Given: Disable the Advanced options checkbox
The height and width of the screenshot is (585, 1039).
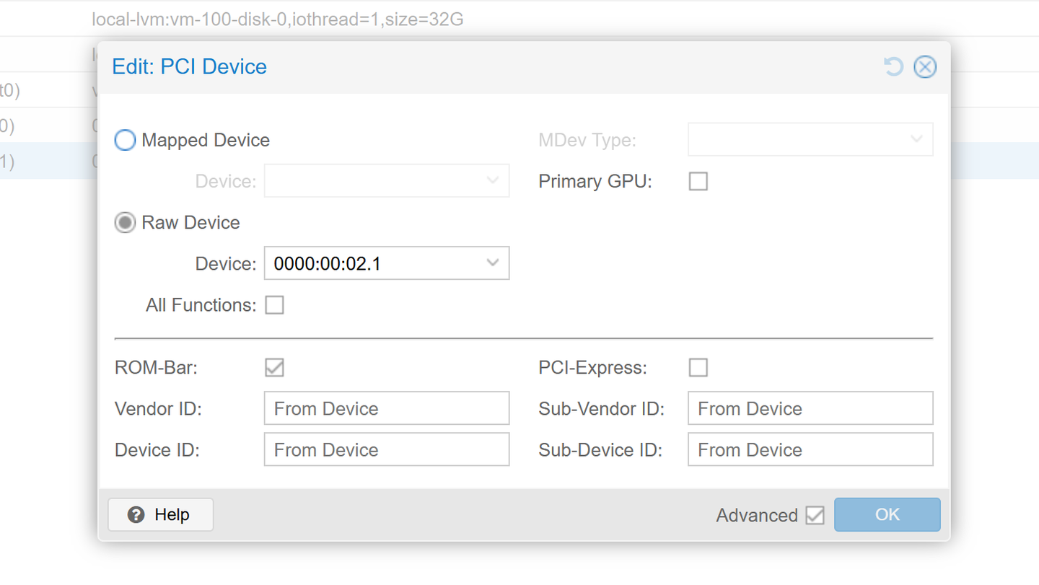Looking at the screenshot, I should click(x=815, y=515).
